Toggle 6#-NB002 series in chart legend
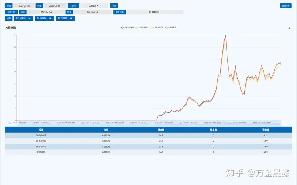Viewport: 297px width, 185px height. (x=142, y=27)
